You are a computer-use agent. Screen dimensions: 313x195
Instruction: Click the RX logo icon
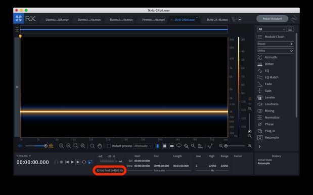[x=19, y=19]
